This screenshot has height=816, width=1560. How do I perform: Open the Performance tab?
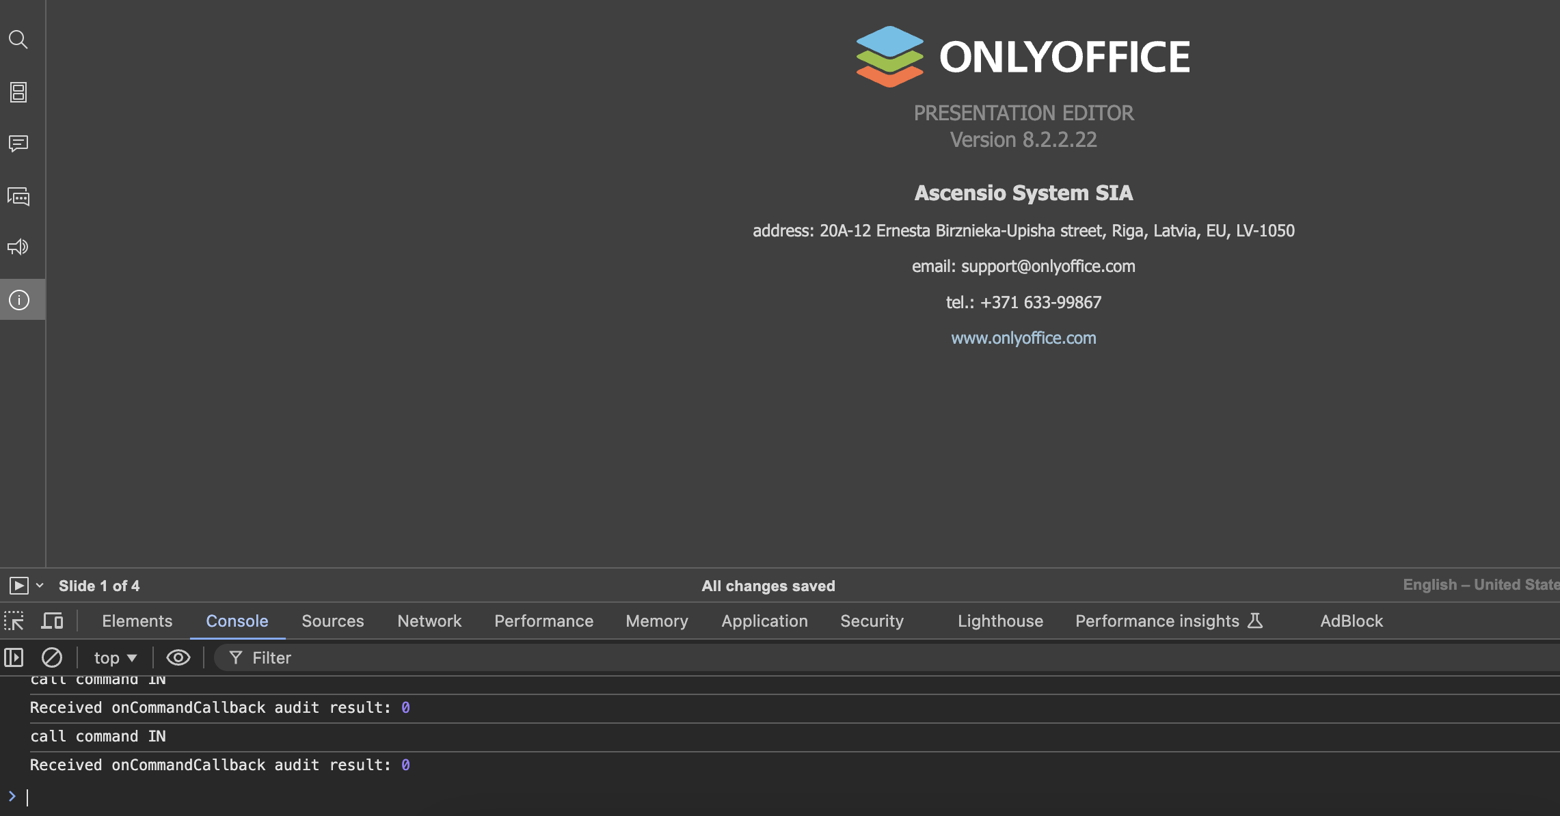(544, 621)
